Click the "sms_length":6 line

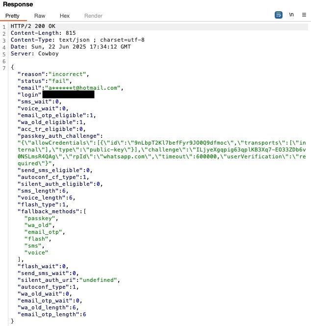click(43, 191)
